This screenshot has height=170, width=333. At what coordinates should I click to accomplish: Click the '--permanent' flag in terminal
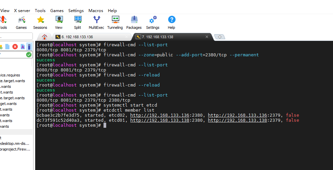(244, 55)
